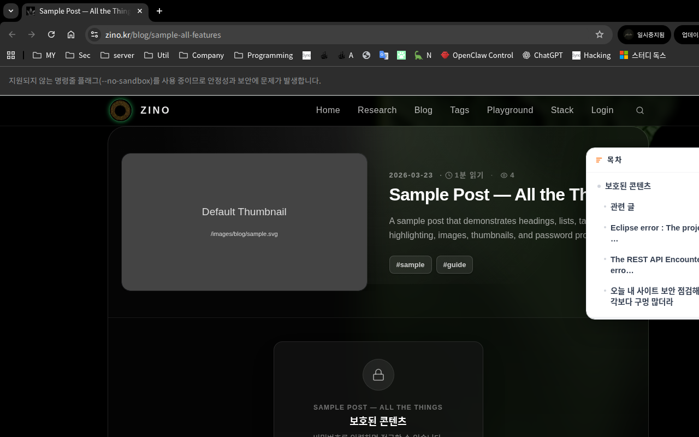Image resolution: width=699 pixels, height=437 pixels.
Task: Open the OpenClaw Control bookmark
Action: click(x=477, y=55)
